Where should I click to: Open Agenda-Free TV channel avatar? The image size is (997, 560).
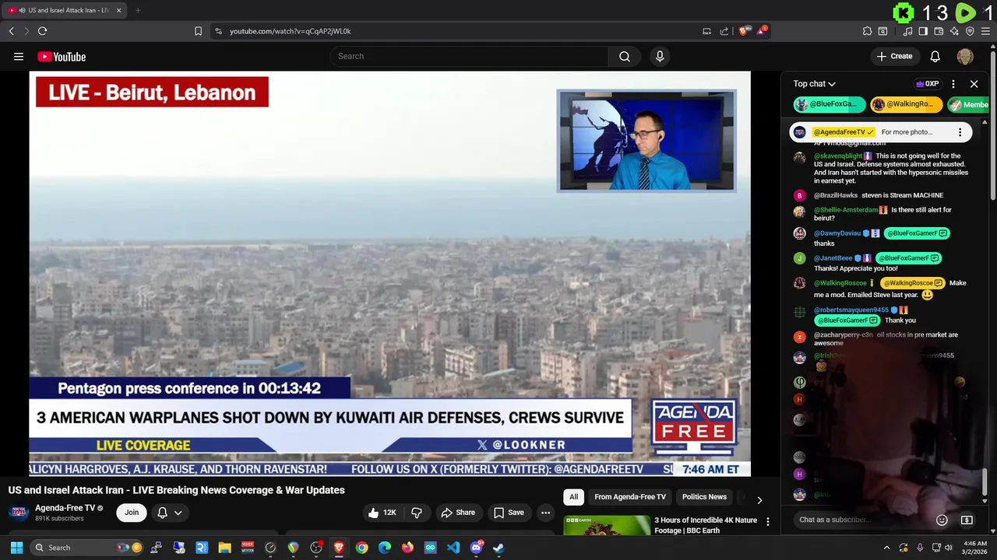point(19,513)
